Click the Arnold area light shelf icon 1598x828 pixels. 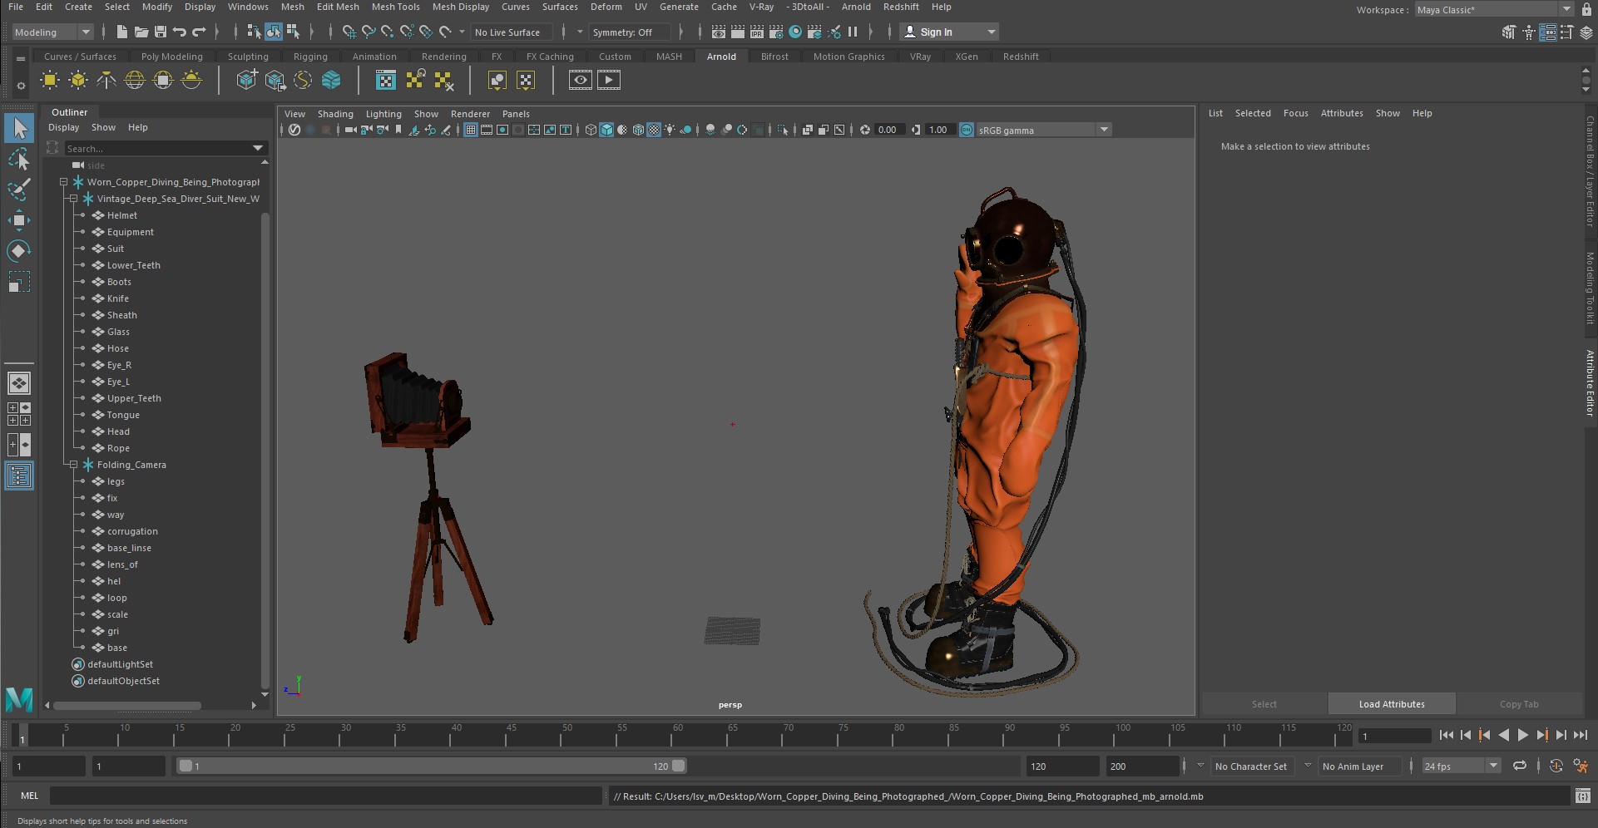click(50, 81)
